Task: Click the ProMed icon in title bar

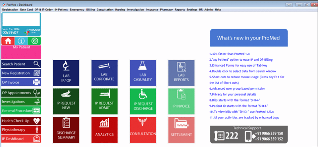Action: 3,5
